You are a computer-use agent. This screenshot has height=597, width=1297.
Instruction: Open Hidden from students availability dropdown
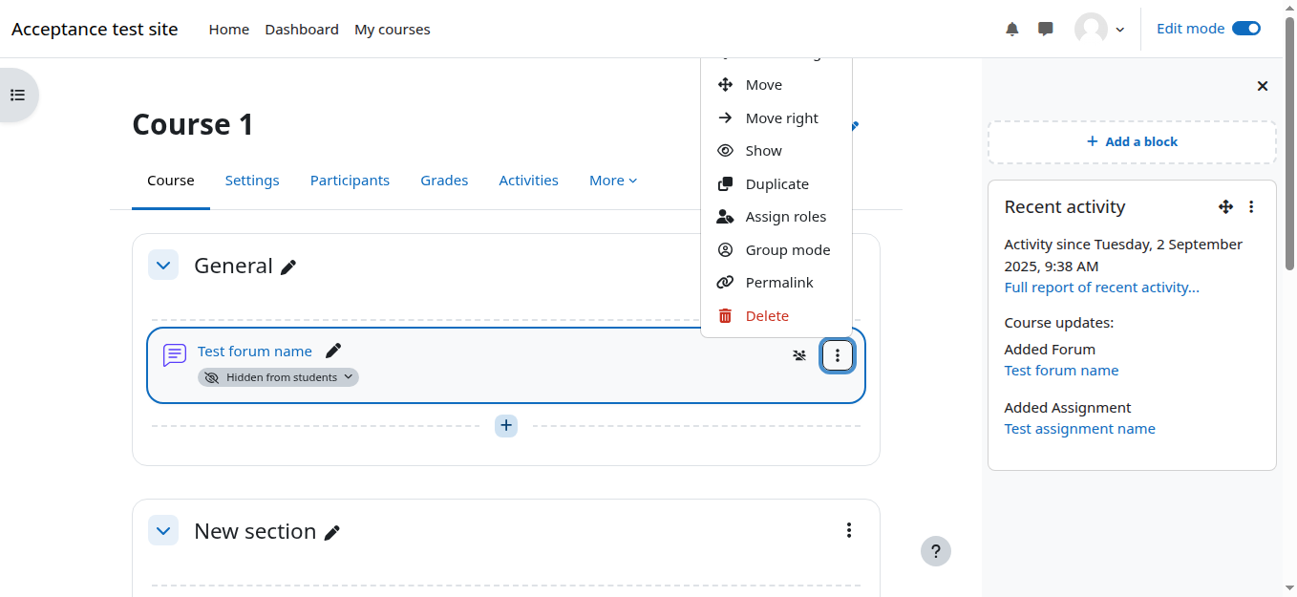[x=279, y=377]
